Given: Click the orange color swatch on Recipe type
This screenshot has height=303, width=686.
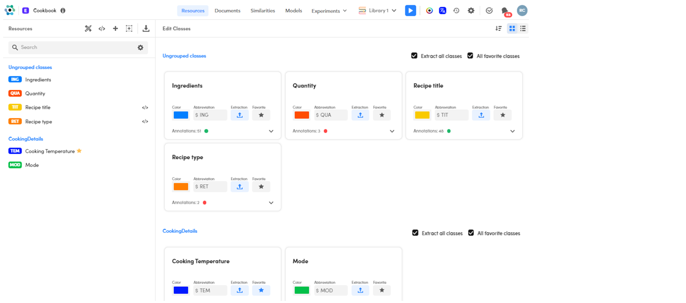Looking at the screenshot, I should (181, 186).
